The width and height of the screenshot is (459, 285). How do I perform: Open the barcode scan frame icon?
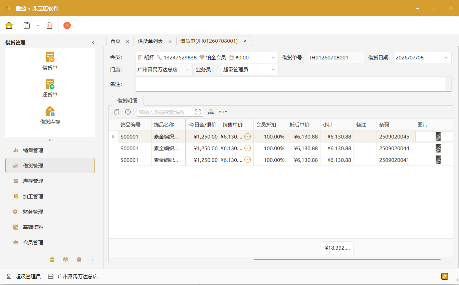click(x=198, y=112)
